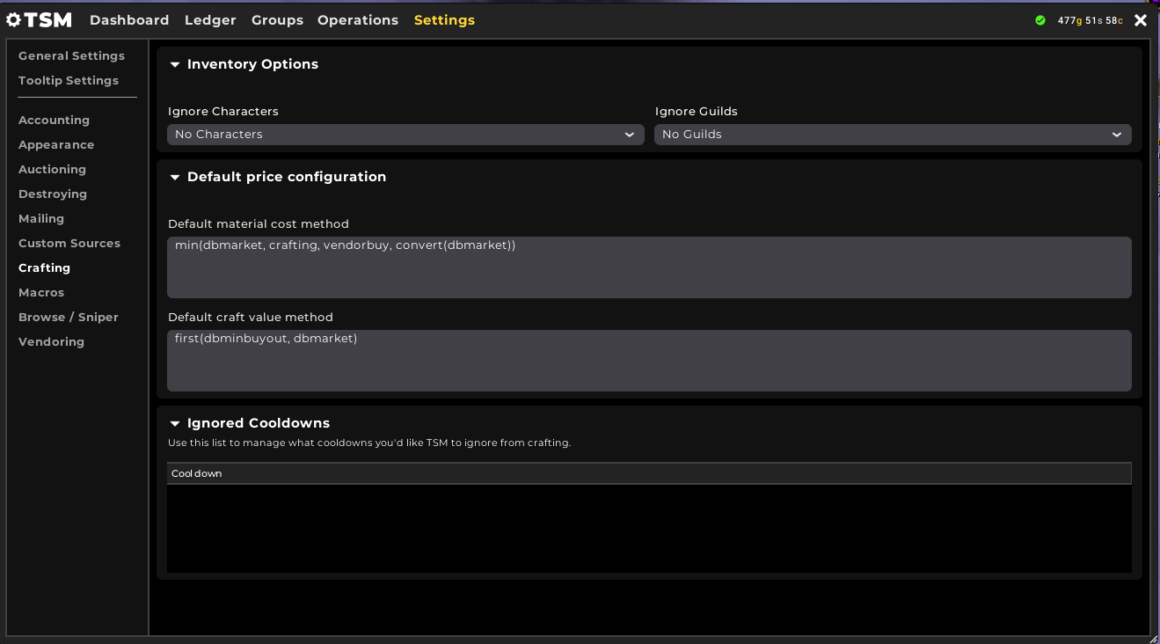This screenshot has height=644, width=1160.
Task: Open Browse / Sniper settings
Action: point(69,317)
